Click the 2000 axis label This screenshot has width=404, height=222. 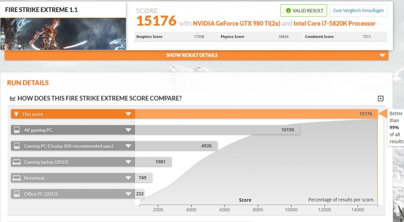click(158, 210)
